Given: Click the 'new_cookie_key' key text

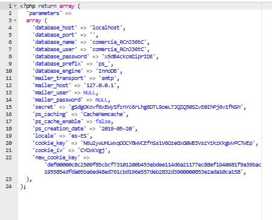Looking at the screenshot, I should [x=56, y=157].
